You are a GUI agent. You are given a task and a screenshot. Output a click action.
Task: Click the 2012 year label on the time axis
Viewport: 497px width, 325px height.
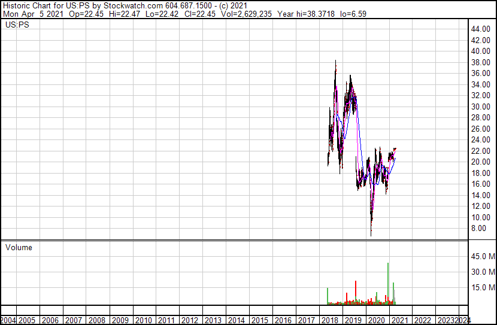pos(190,320)
